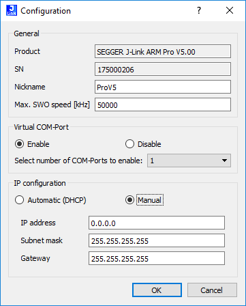Screen dimensions: 246x306
Task: Focus the Nickname field containing ProV5
Action: (x=163, y=87)
